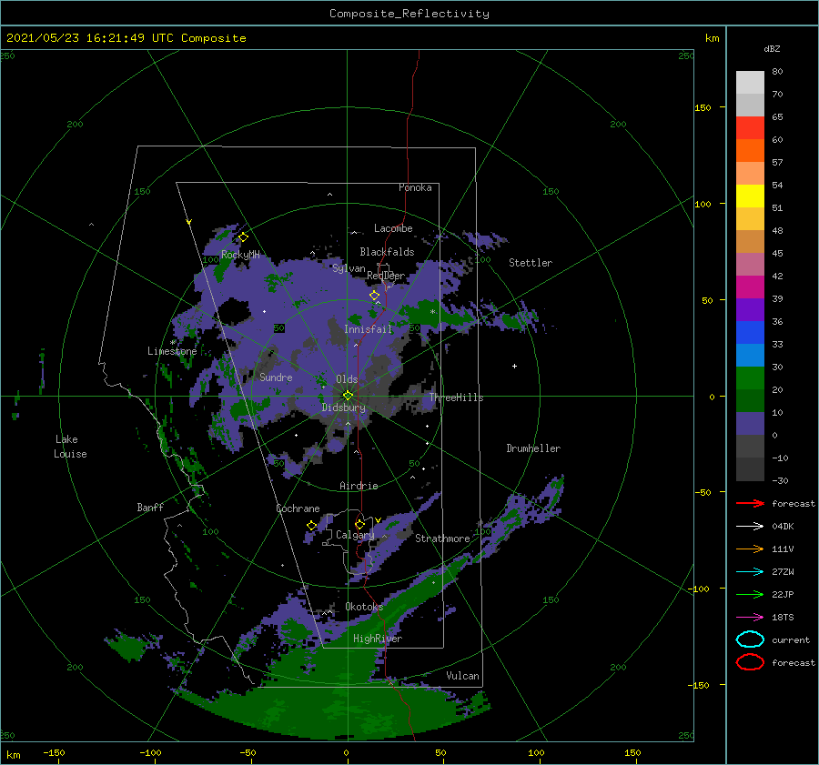Click the Ponoka town label
819x765 pixels.
pos(415,187)
